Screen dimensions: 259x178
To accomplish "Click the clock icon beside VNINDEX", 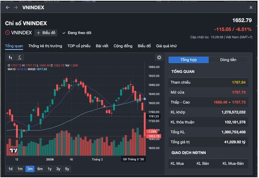I will click(7, 32).
